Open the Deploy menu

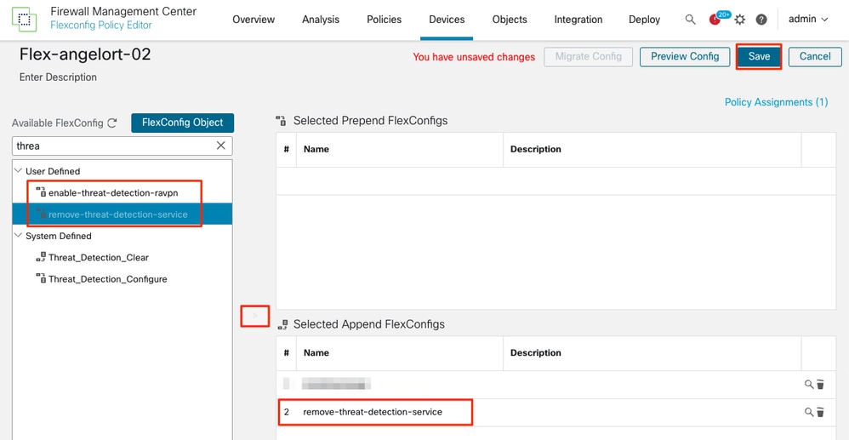tap(644, 20)
